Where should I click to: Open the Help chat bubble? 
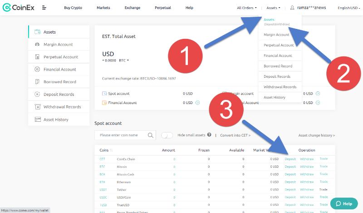pos(344,204)
